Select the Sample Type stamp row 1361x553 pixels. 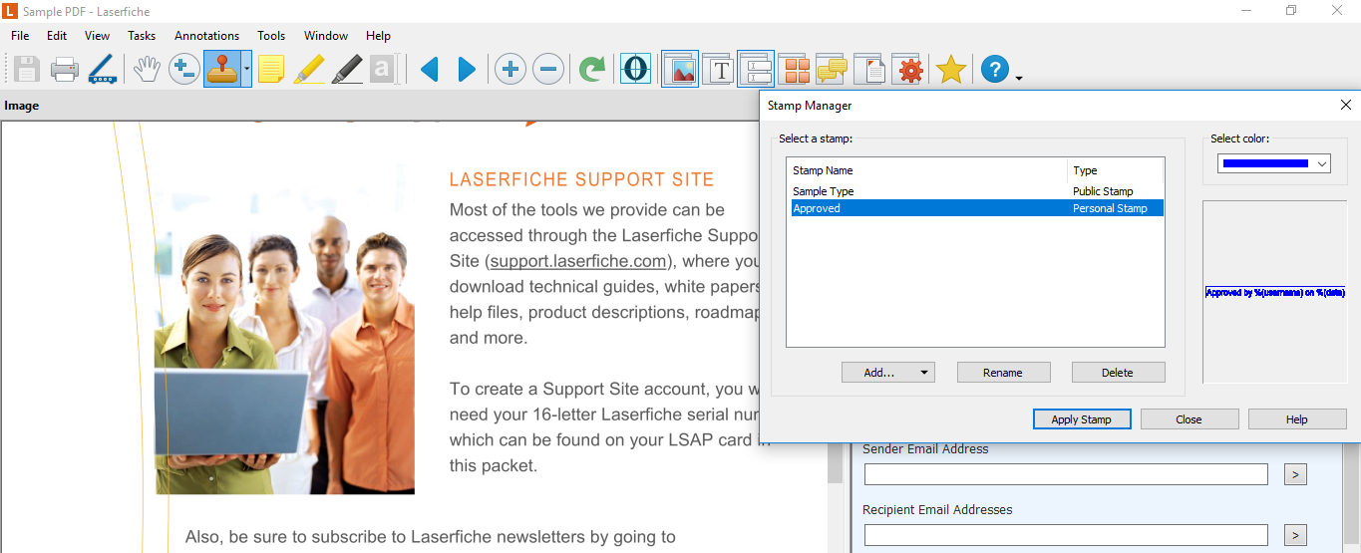(975, 191)
